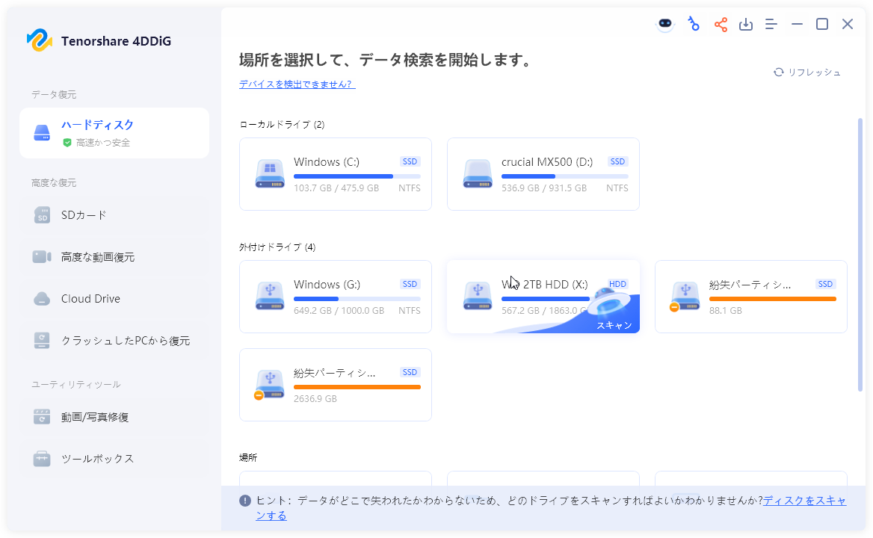Click the hint exclamation icon

[245, 501]
